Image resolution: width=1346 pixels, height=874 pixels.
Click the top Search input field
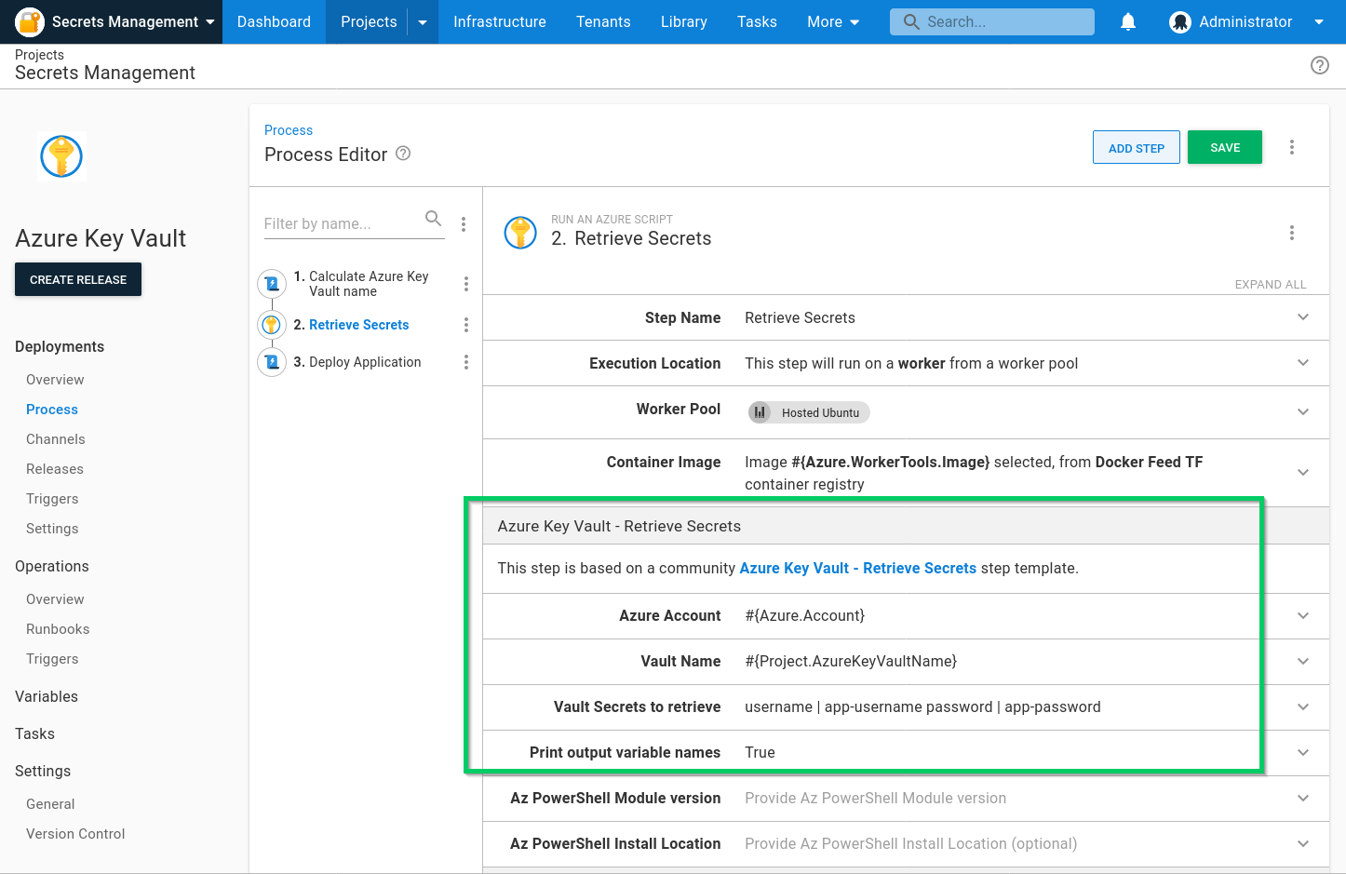pos(991,20)
